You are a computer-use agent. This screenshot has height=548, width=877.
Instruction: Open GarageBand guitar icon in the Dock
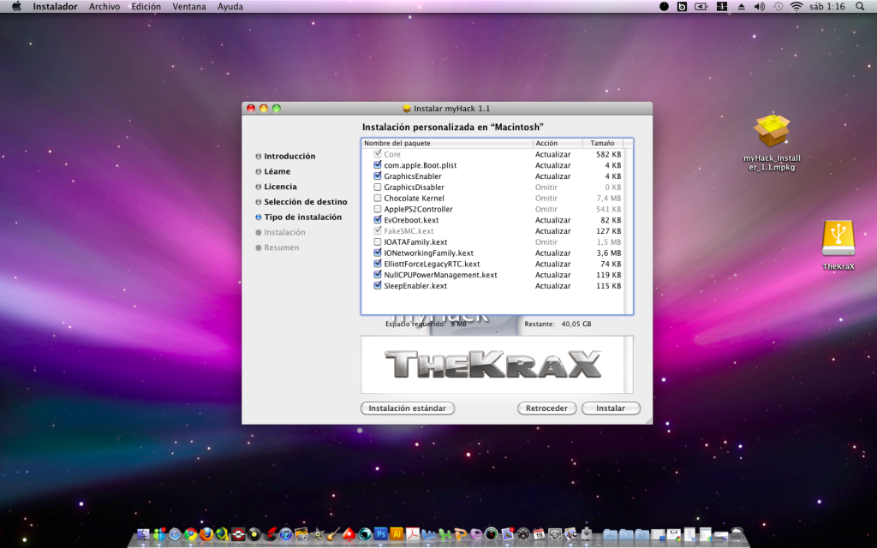[333, 534]
